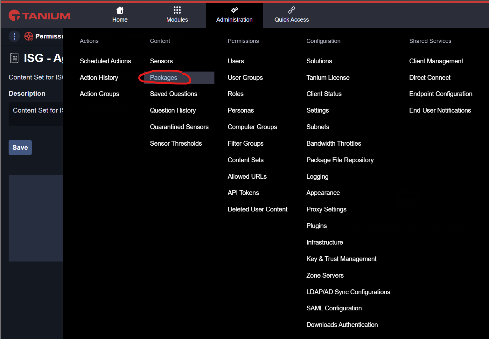This screenshot has width=489, height=339.
Task: Open the Modules tab
Action: pyautogui.click(x=177, y=15)
